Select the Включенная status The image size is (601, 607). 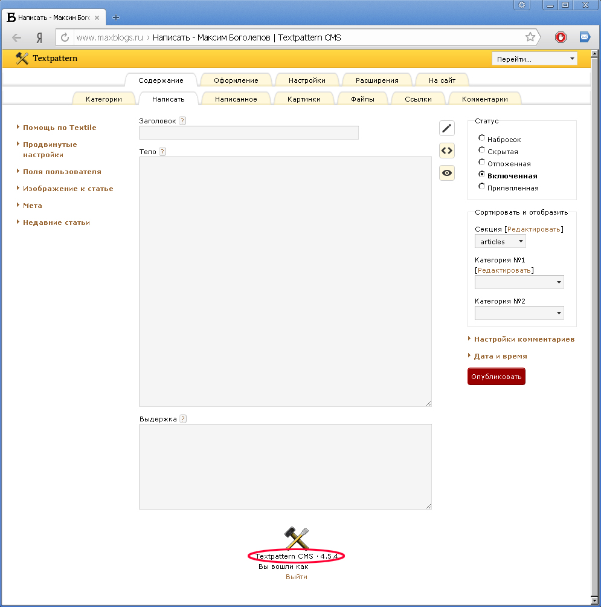click(481, 174)
